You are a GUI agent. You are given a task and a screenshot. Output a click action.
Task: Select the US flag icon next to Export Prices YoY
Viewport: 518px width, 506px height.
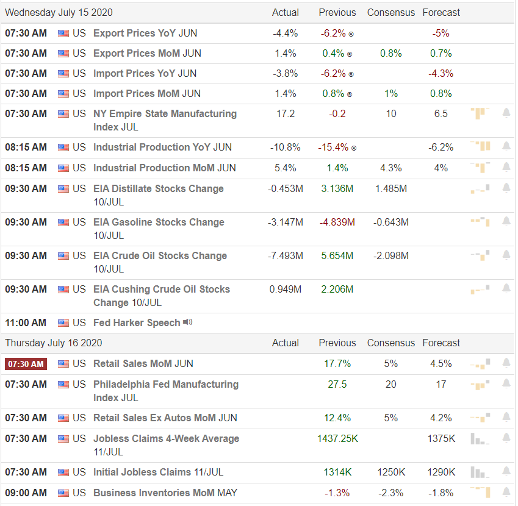[x=63, y=34]
